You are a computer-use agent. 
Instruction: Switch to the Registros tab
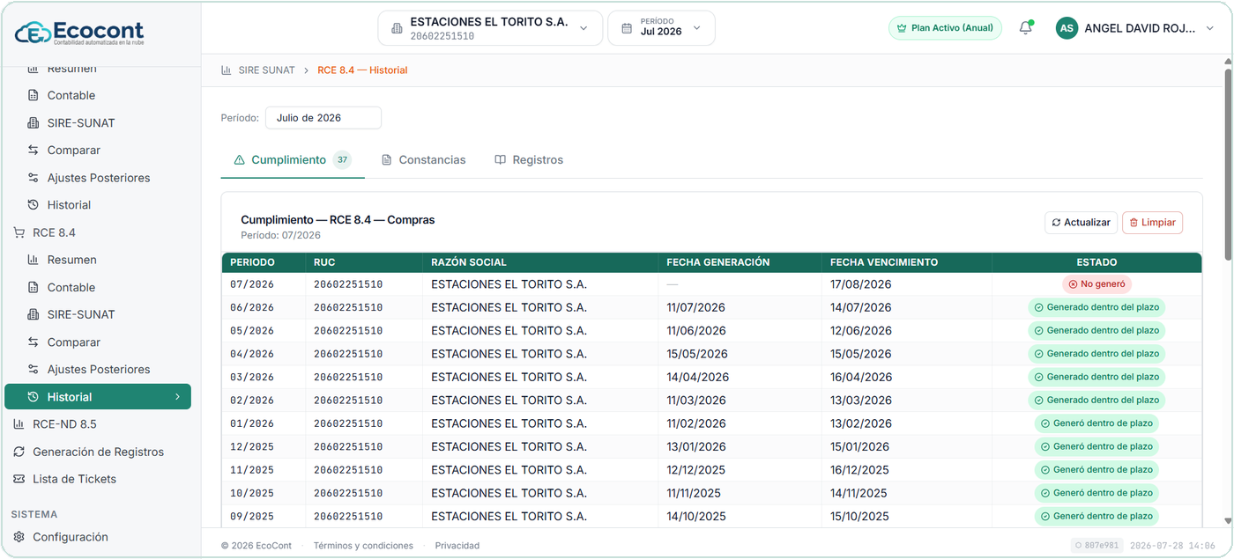[x=529, y=160]
